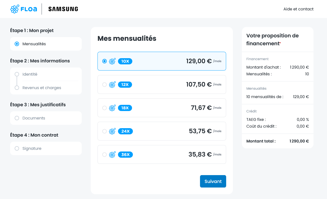Click the flower icon beside 12X badge
Image resolution: width=327 pixels, height=199 pixels.
click(112, 85)
